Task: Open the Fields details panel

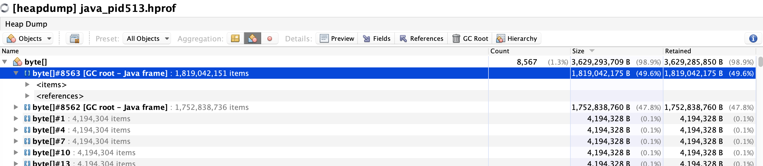Action: [x=376, y=38]
